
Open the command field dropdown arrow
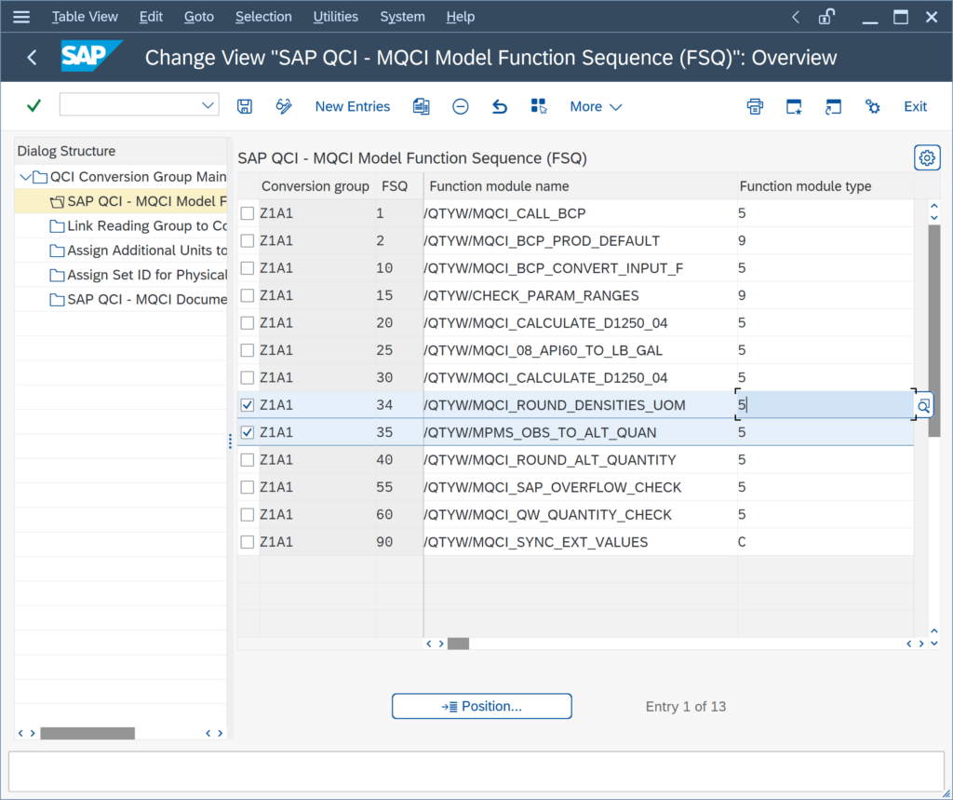click(208, 105)
